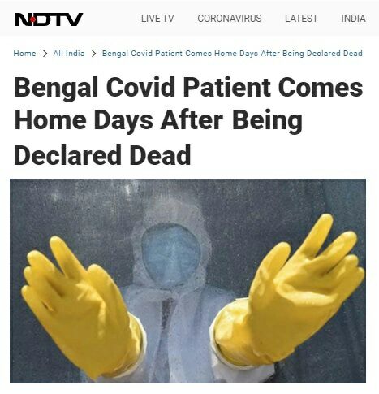Click the main article headline text
Viewport: 379px width, 394px height.
[x=188, y=121]
